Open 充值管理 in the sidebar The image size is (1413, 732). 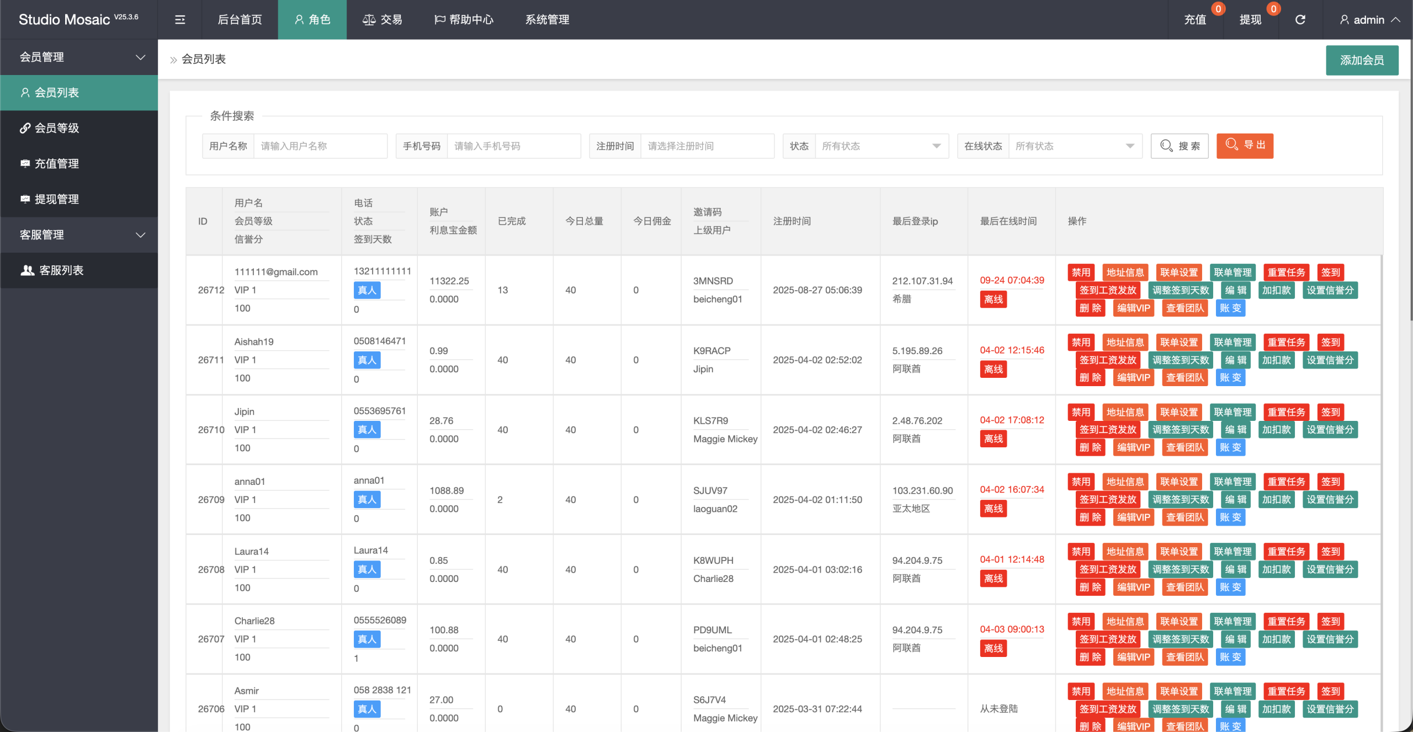point(56,164)
